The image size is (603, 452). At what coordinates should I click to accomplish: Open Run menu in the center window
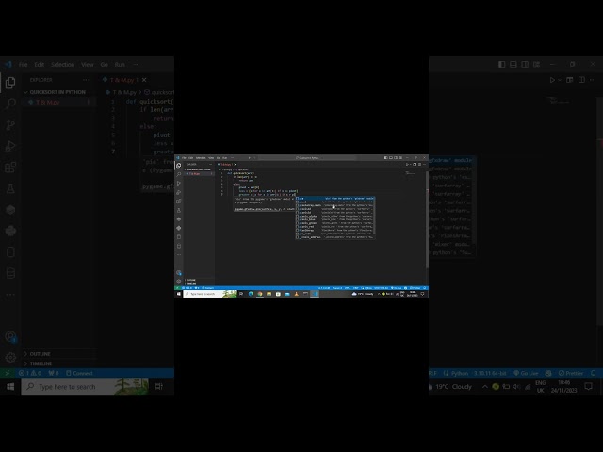point(224,158)
